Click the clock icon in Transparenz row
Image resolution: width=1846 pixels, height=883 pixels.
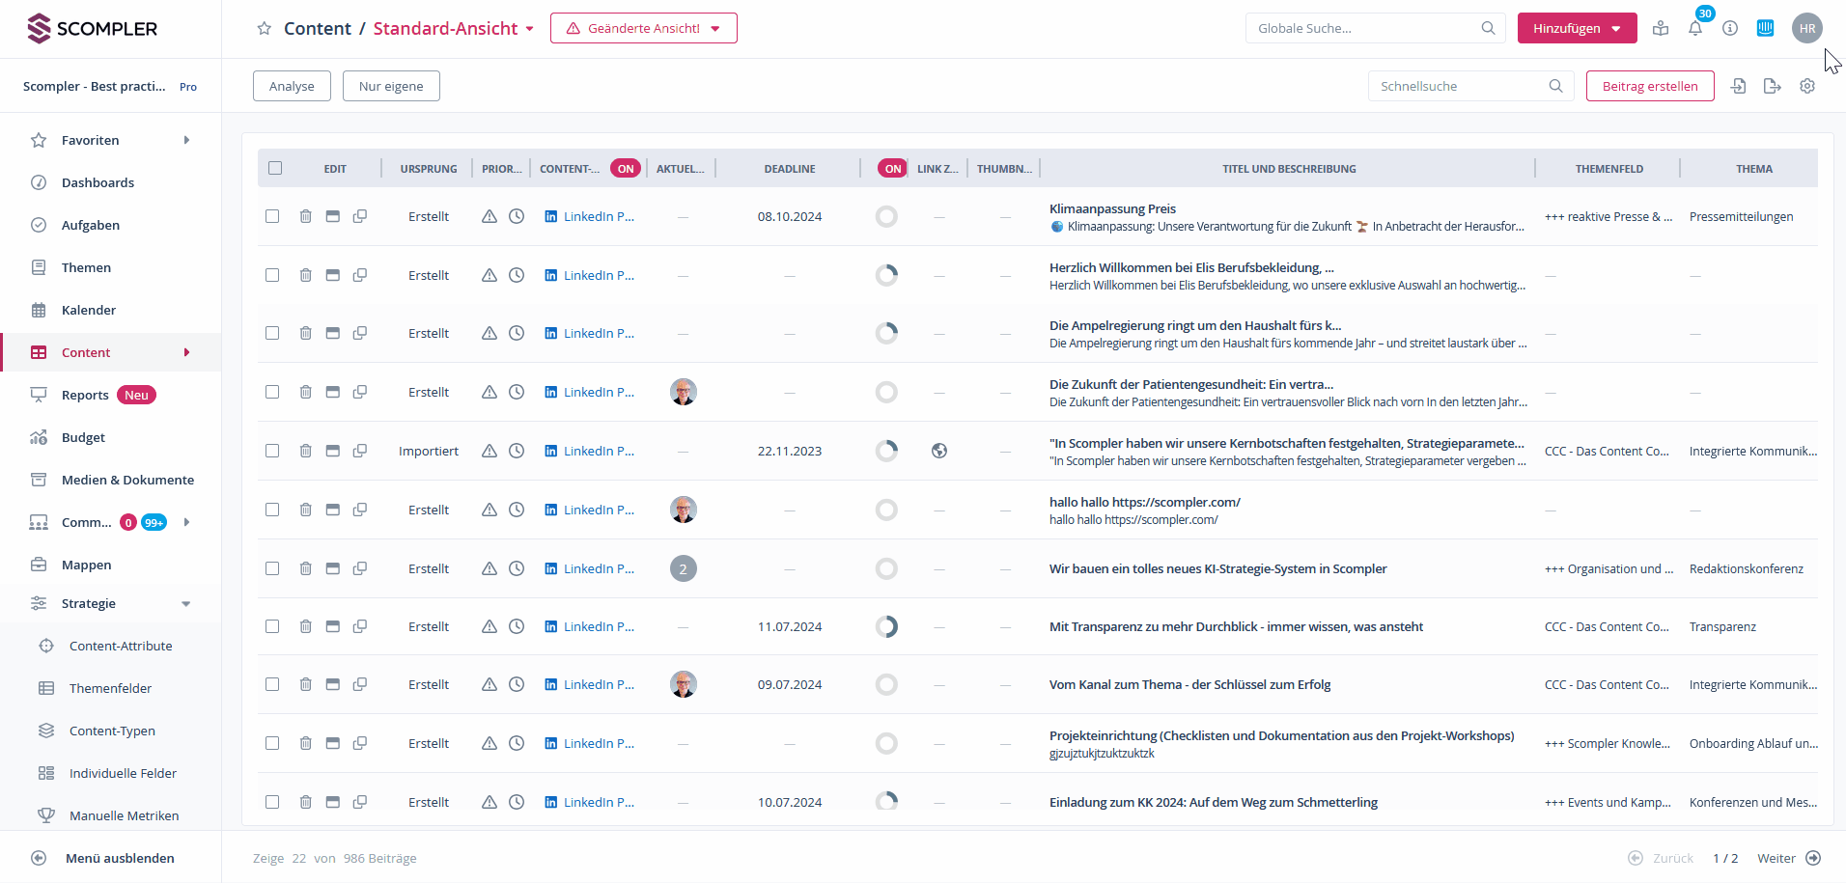coord(517,626)
